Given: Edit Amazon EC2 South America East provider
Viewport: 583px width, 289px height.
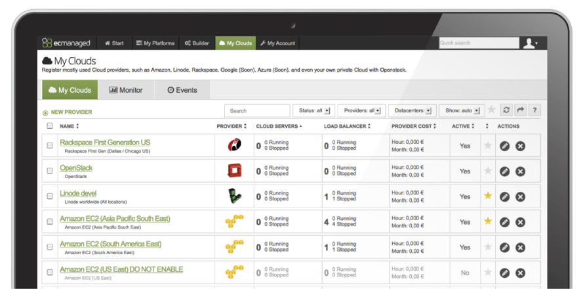Looking at the screenshot, I should [504, 247].
